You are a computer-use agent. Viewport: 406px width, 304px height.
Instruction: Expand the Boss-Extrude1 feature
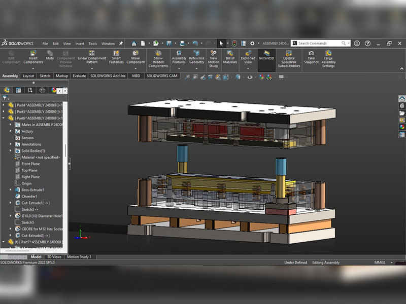pyautogui.click(x=11, y=190)
